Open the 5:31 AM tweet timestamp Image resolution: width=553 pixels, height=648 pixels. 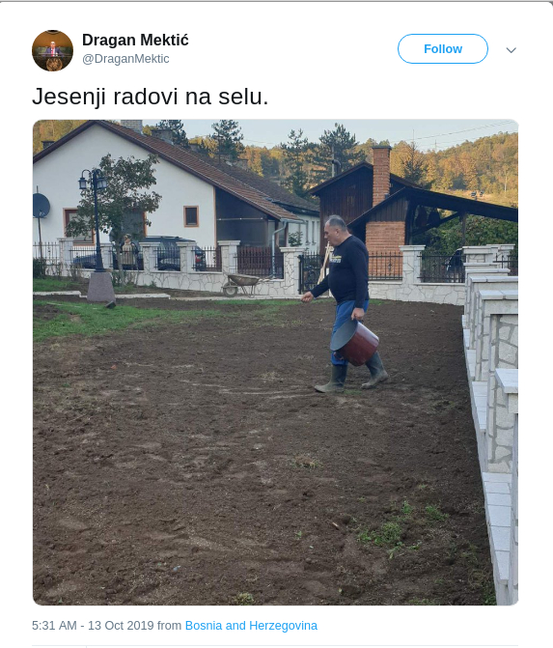pos(54,625)
